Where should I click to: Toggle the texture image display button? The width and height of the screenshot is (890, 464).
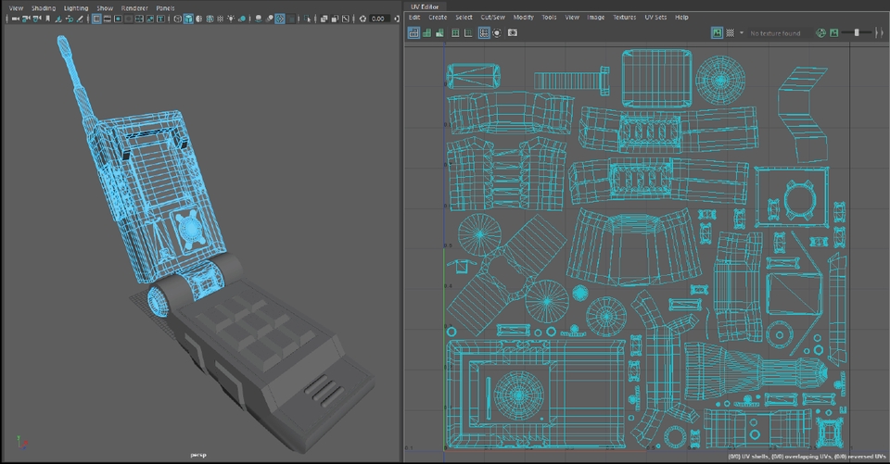tap(717, 32)
